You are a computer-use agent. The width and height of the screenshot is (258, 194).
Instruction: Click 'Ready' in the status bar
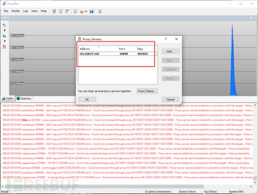5,191
